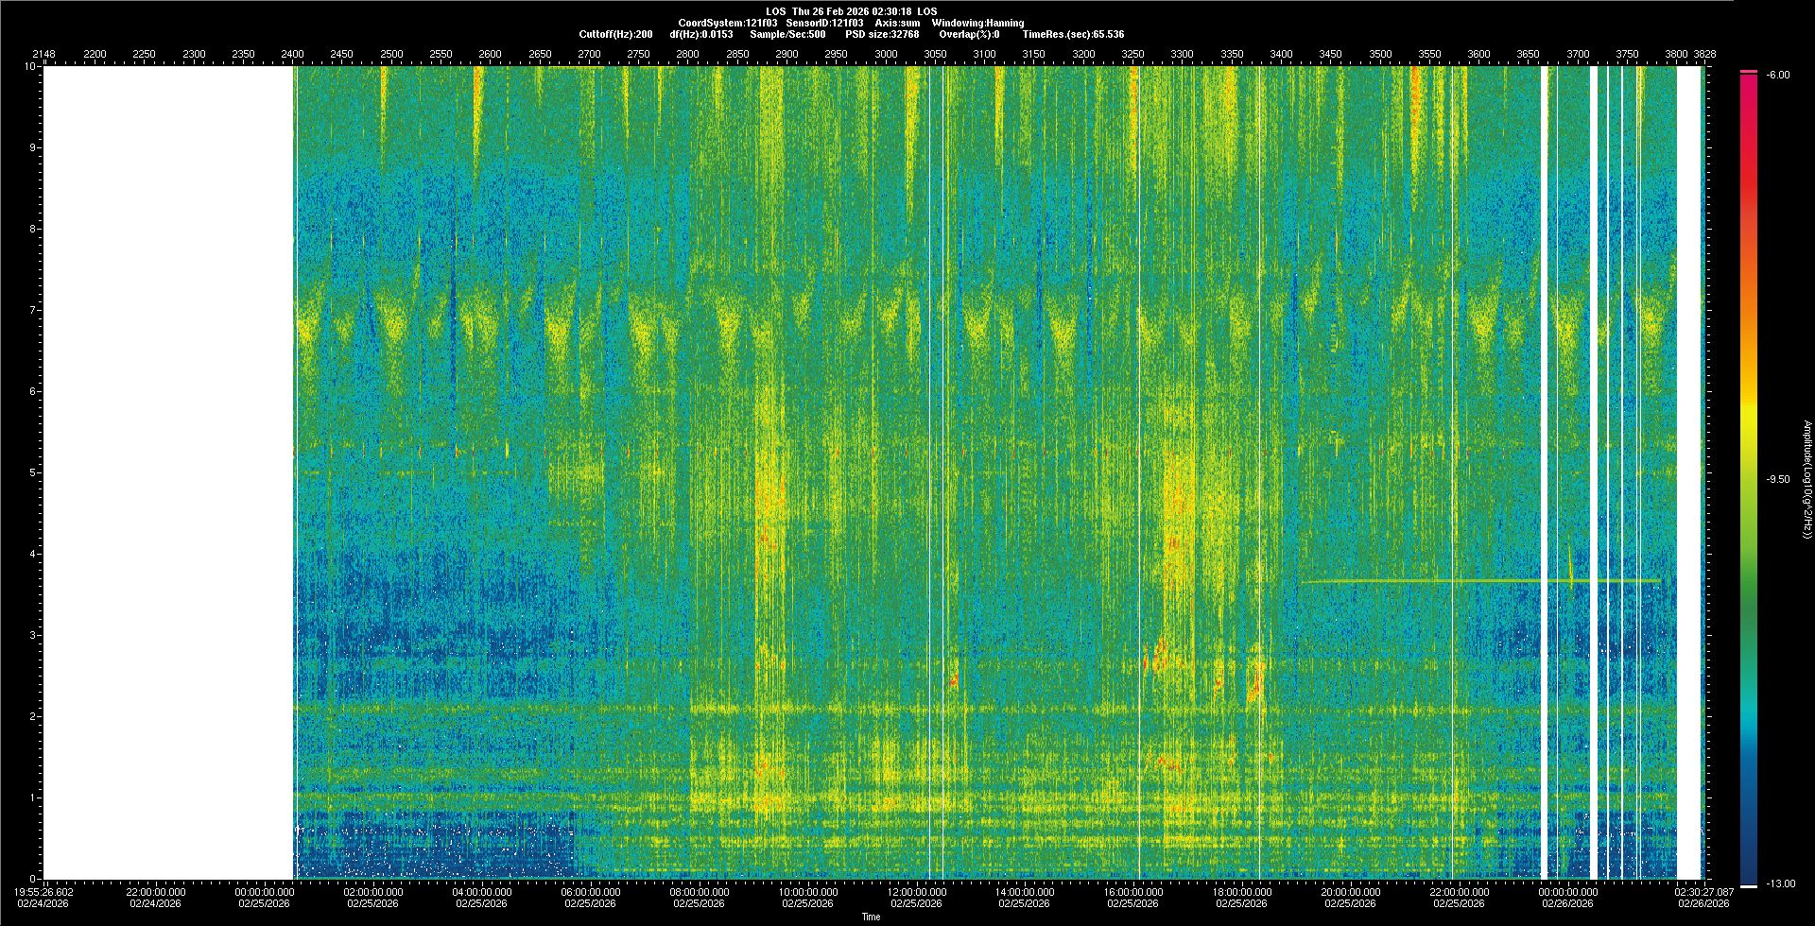Screen dimensions: 1815x926
Task: Click the -9.50 colorbar midpoint label
Action: point(1778,479)
